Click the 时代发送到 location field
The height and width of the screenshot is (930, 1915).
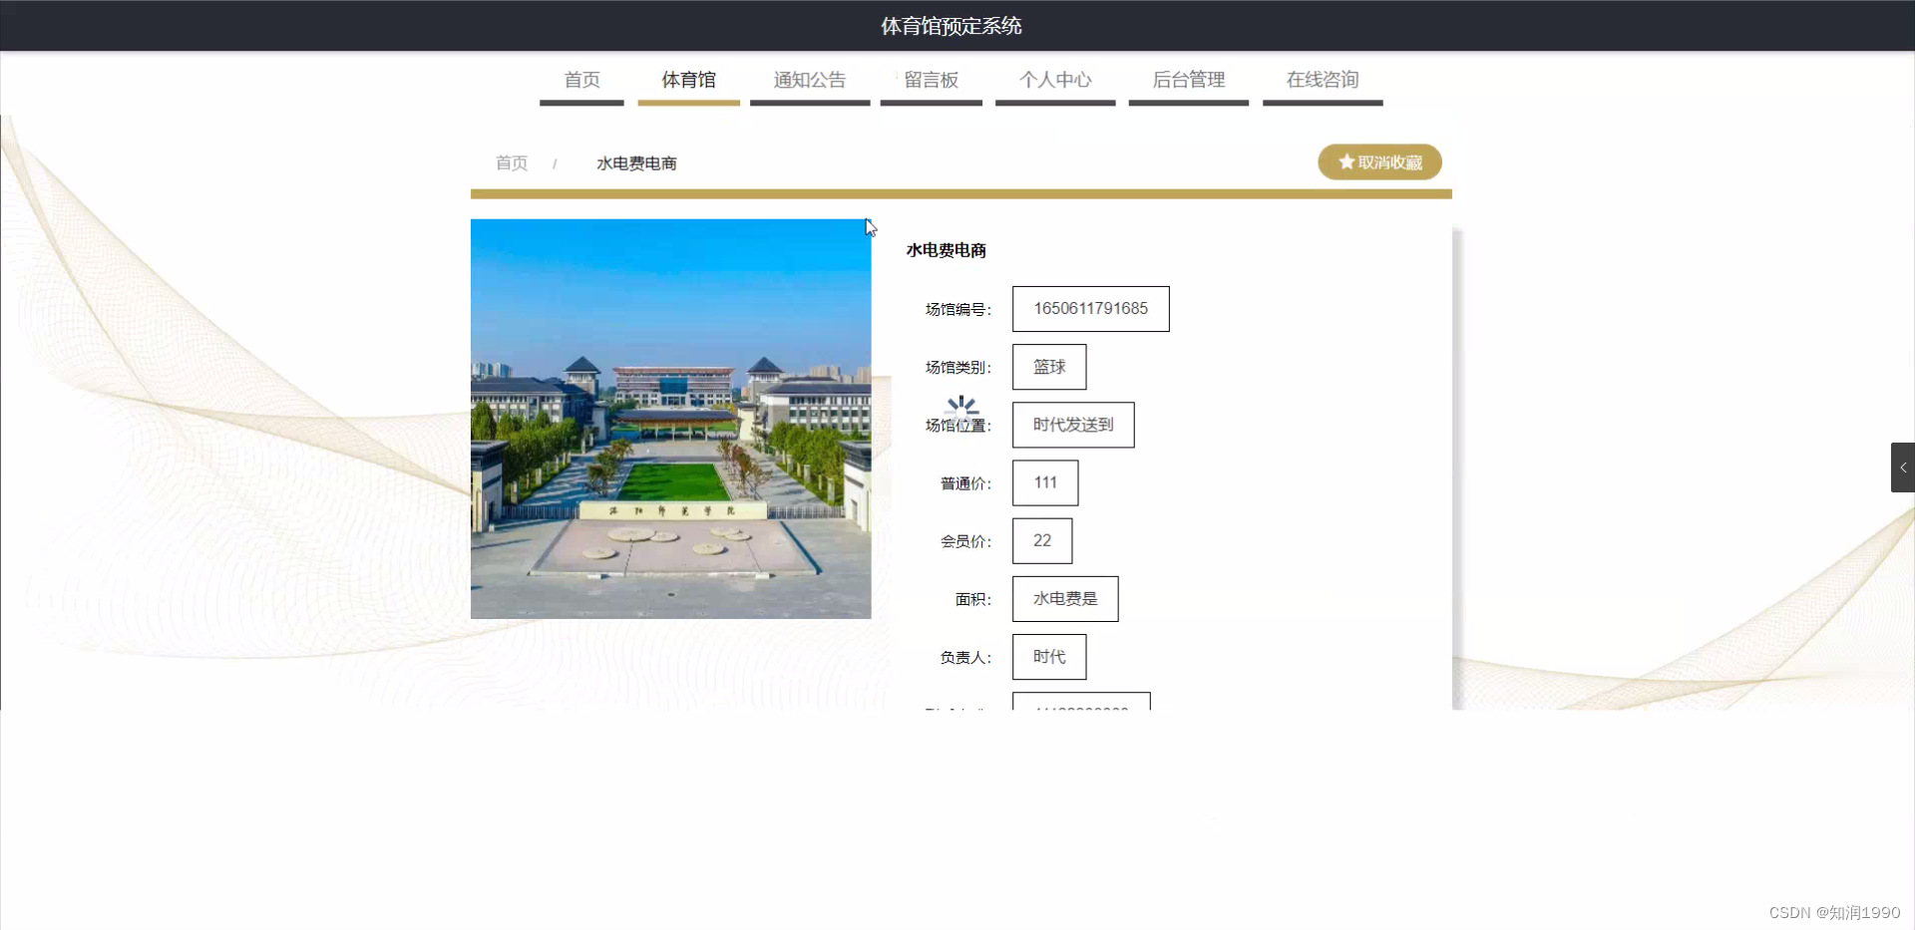pos(1072,425)
